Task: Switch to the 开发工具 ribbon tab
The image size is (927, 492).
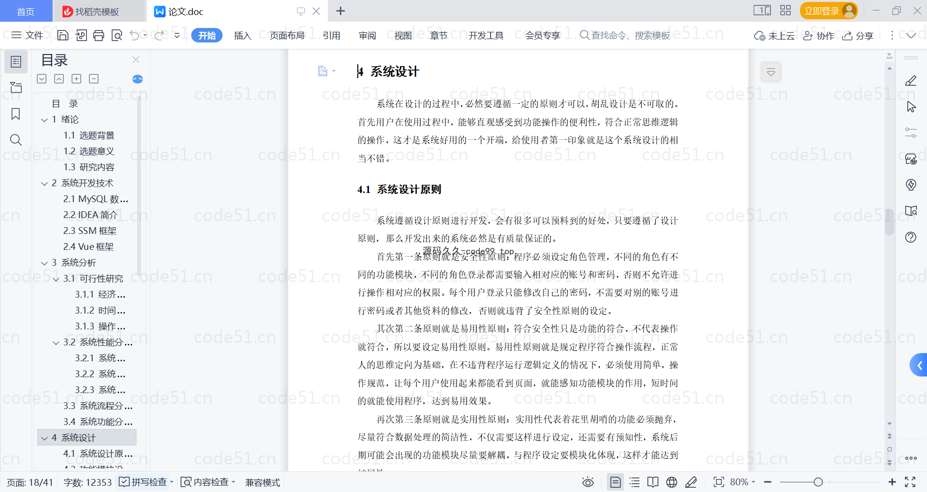Action: pos(486,35)
